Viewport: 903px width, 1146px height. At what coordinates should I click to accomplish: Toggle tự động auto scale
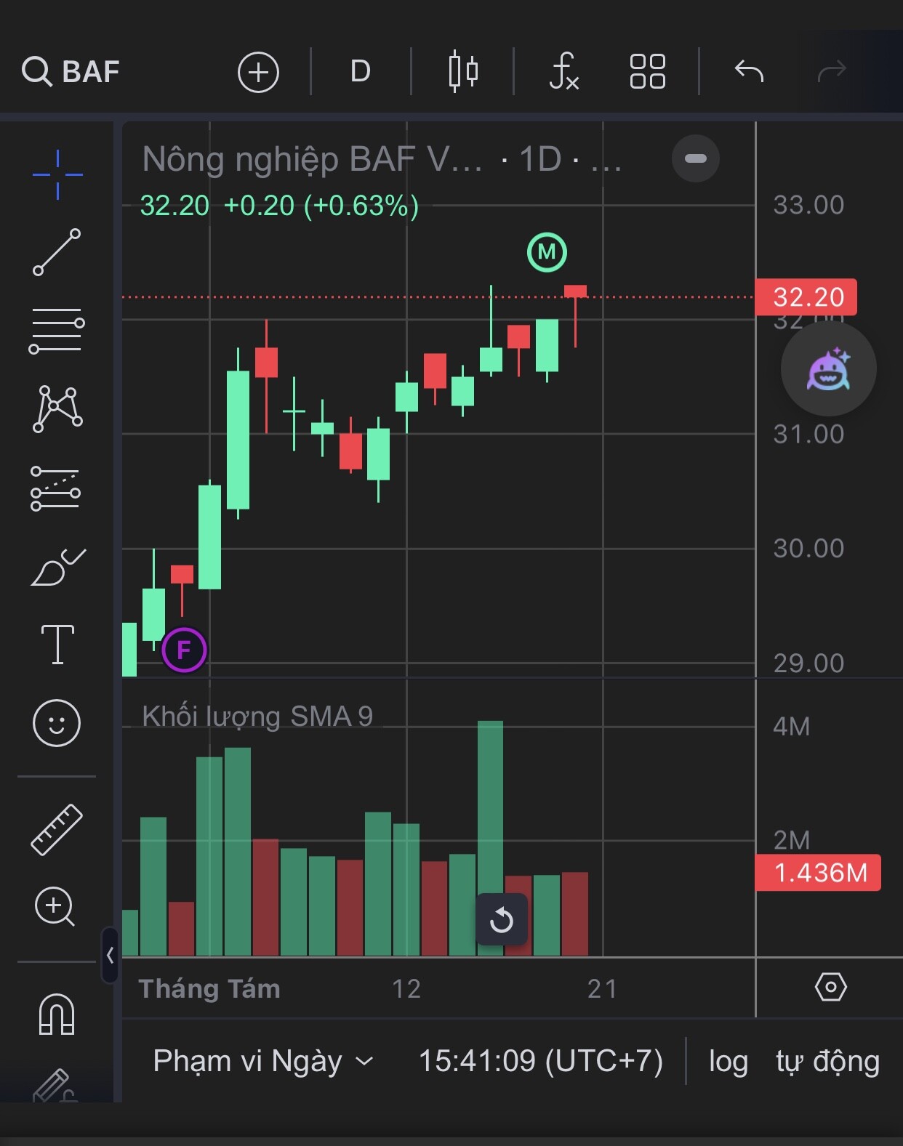tap(828, 1062)
